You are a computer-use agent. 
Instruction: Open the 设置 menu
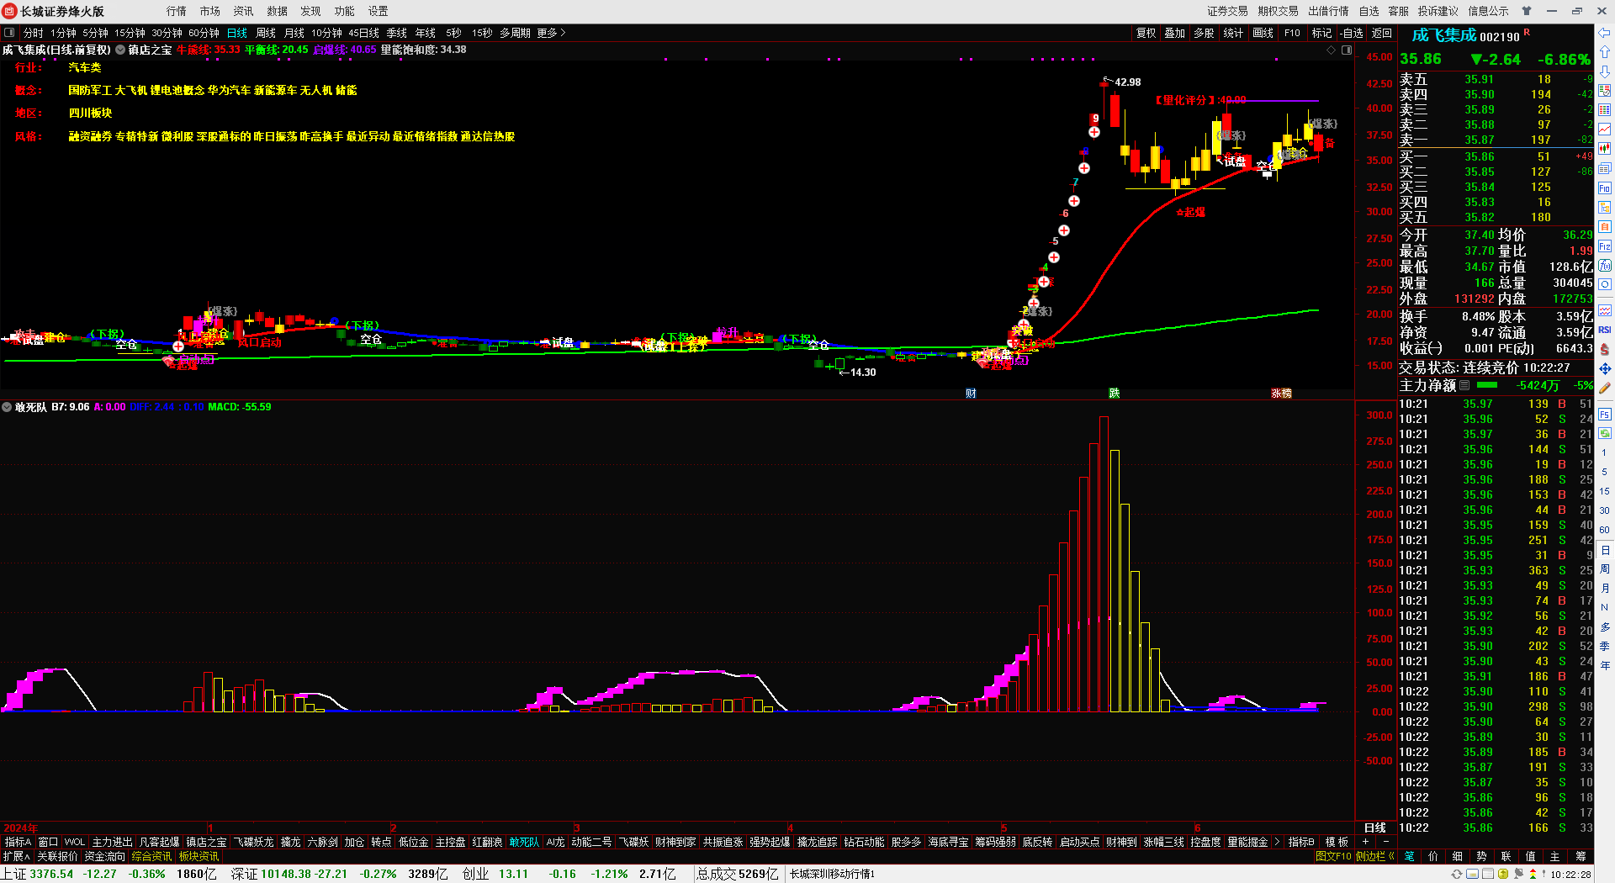[x=379, y=11]
